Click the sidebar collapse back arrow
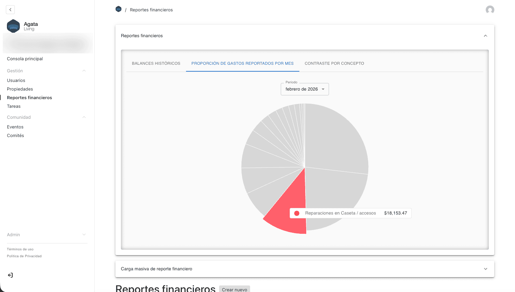 pos(10,10)
